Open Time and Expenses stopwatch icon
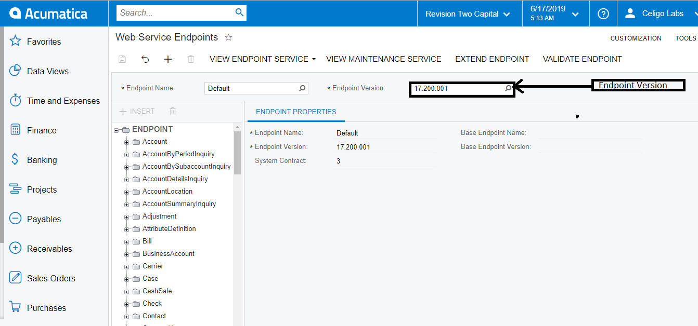698x326 pixels. pos(15,100)
